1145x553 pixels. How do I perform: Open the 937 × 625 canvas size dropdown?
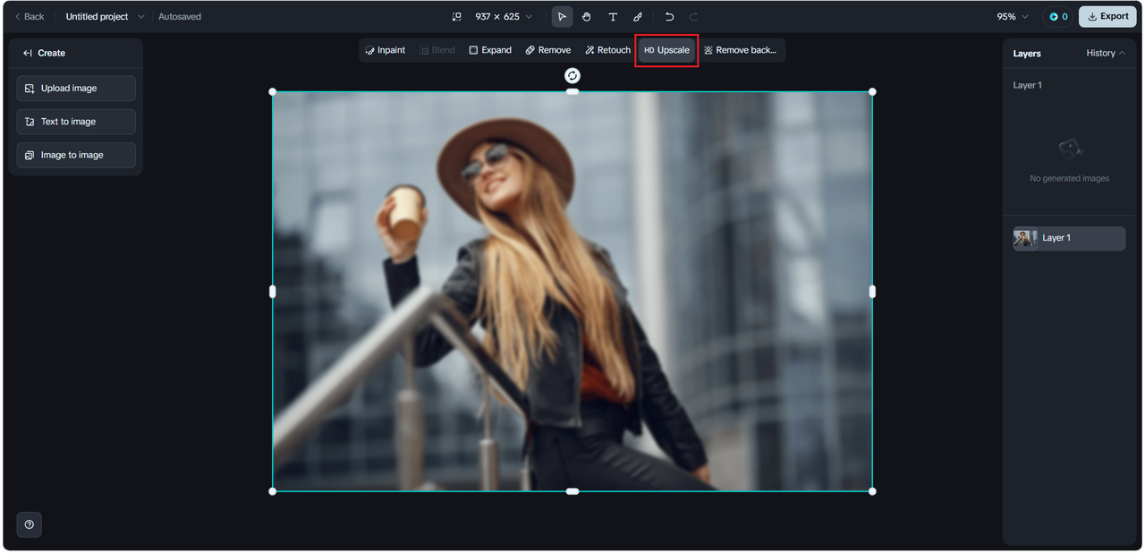coord(504,16)
